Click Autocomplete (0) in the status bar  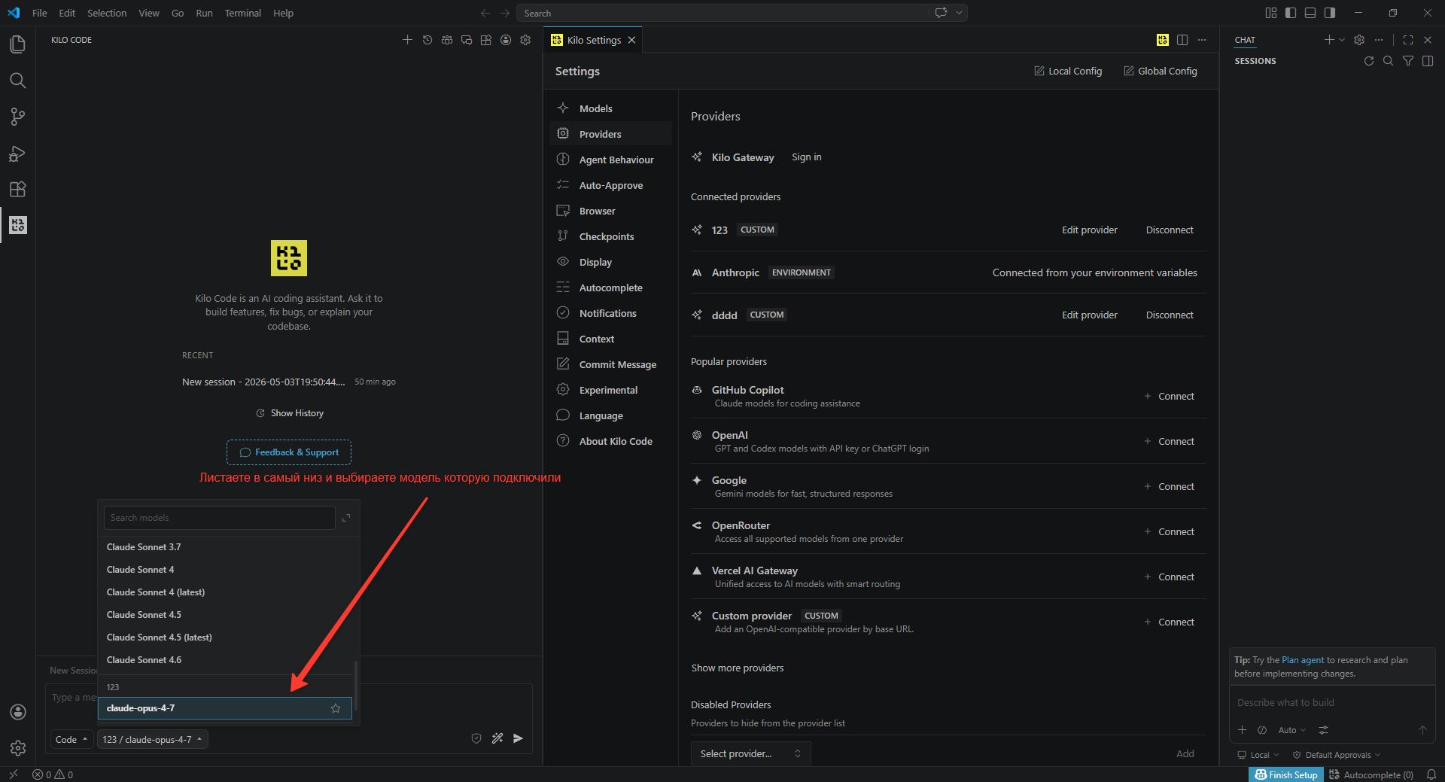pos(1371,774)
